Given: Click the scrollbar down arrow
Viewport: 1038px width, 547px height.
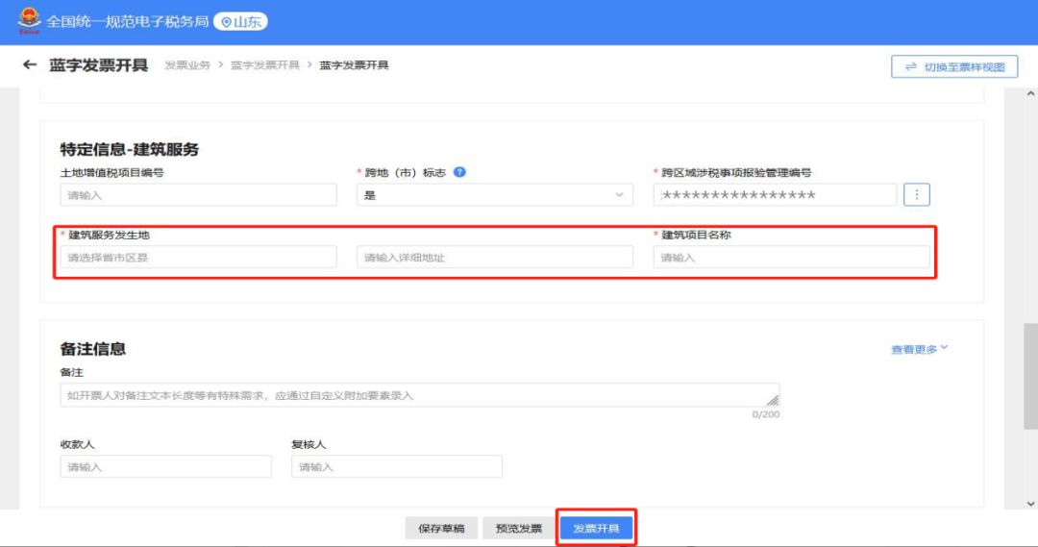Looking at the screenshot, I should point(1030,504).
